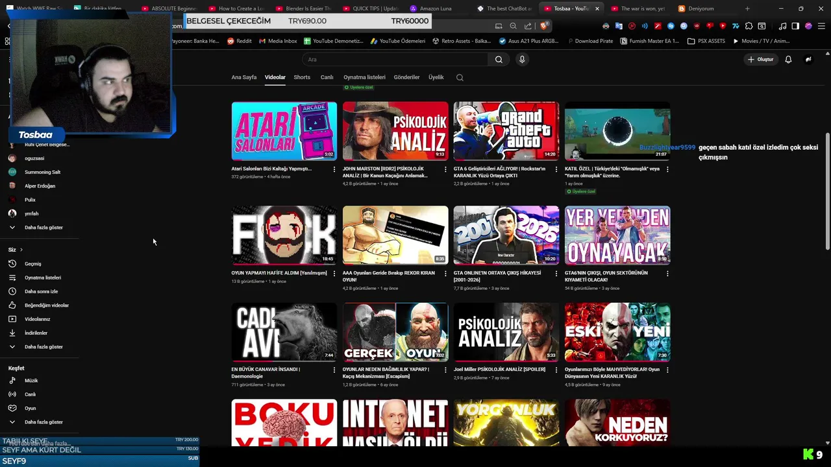The width and height of the screenshot is (831, 467).
Task: Open Gönderiler channel tab
Action: (x=406, y=77)
